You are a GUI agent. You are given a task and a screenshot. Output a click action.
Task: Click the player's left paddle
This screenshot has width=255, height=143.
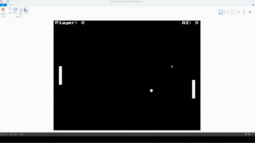coord(60,75)
